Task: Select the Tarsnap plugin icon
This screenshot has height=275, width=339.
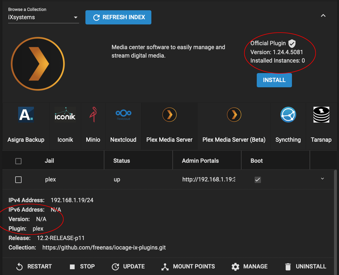Action: click(x=321, y=115)
